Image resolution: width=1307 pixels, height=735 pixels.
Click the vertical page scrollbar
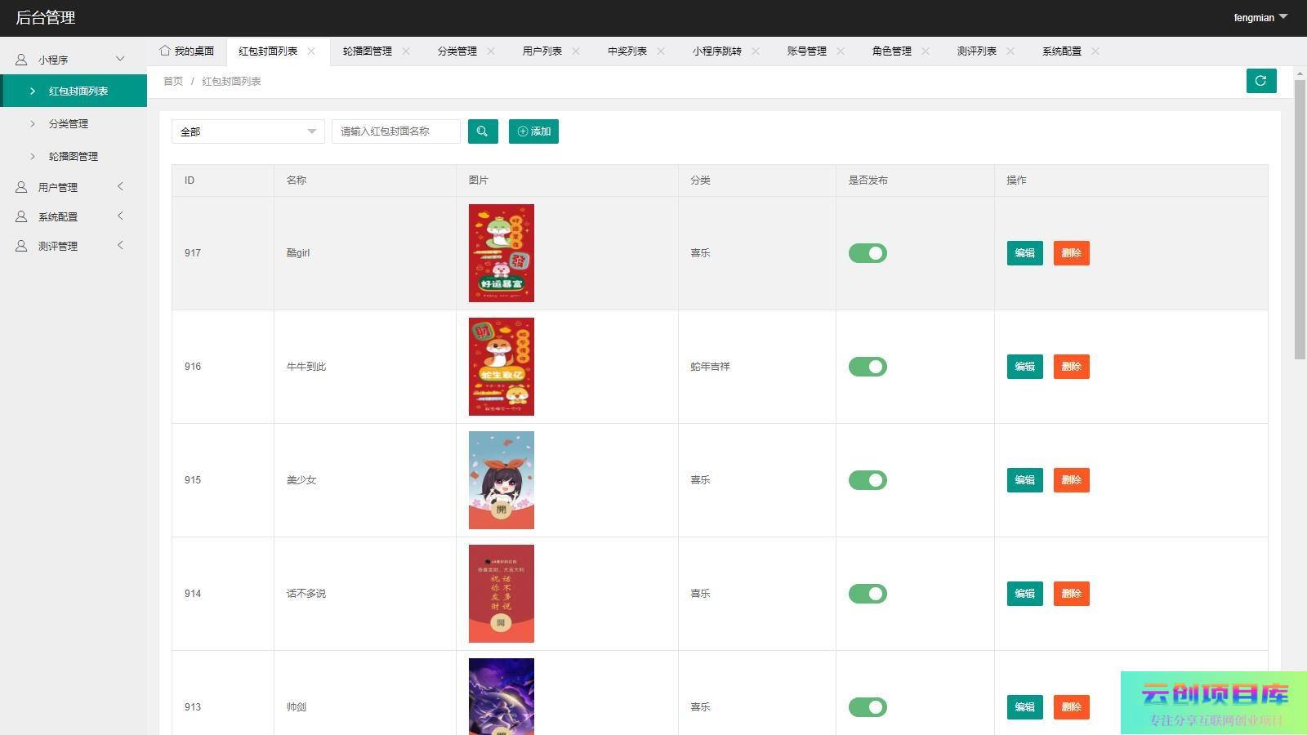point(1300,220)
